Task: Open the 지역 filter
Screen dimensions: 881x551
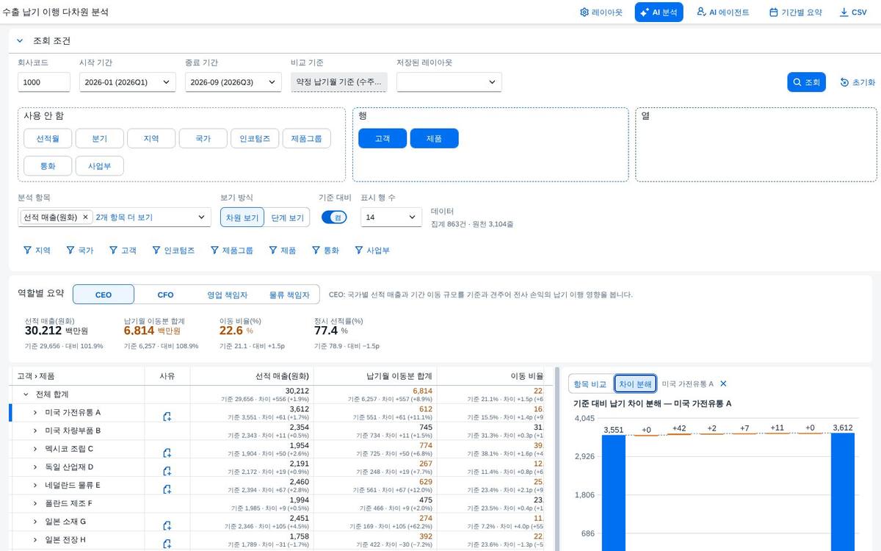Action: [x=37, y=251]
